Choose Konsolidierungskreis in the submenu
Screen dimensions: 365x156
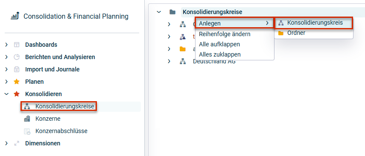coord(313,23)
